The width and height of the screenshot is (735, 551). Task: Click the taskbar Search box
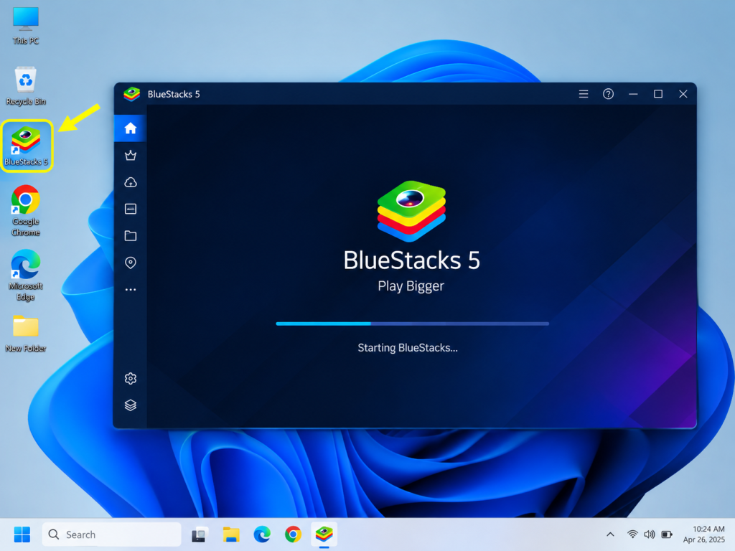111,534
